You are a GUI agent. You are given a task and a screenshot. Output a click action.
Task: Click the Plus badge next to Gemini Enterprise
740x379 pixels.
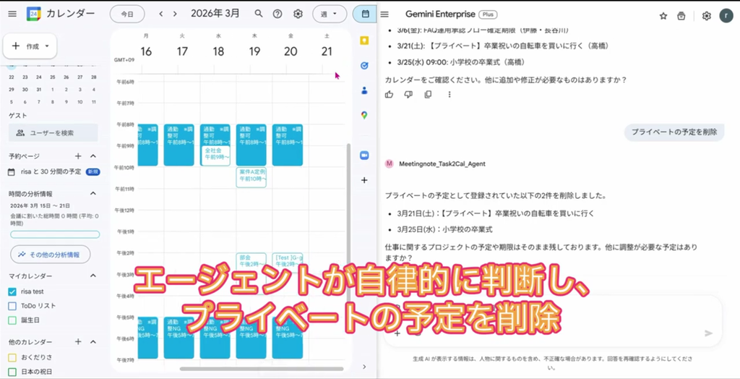(488, 14)
